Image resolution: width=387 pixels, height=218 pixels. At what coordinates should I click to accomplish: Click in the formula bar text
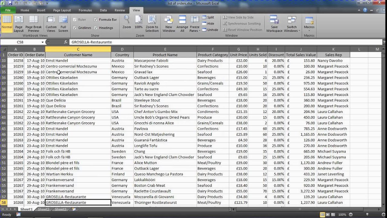92,42
